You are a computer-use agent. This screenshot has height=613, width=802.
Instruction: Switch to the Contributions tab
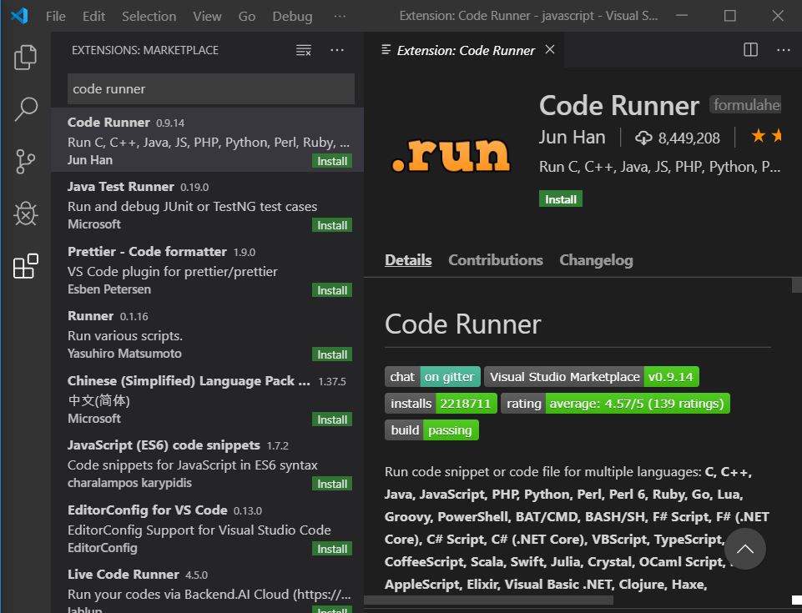coord(495,259)
